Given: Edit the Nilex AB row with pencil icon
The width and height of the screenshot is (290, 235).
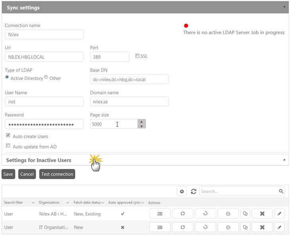Looking at the screenshot, I should 279,214.
